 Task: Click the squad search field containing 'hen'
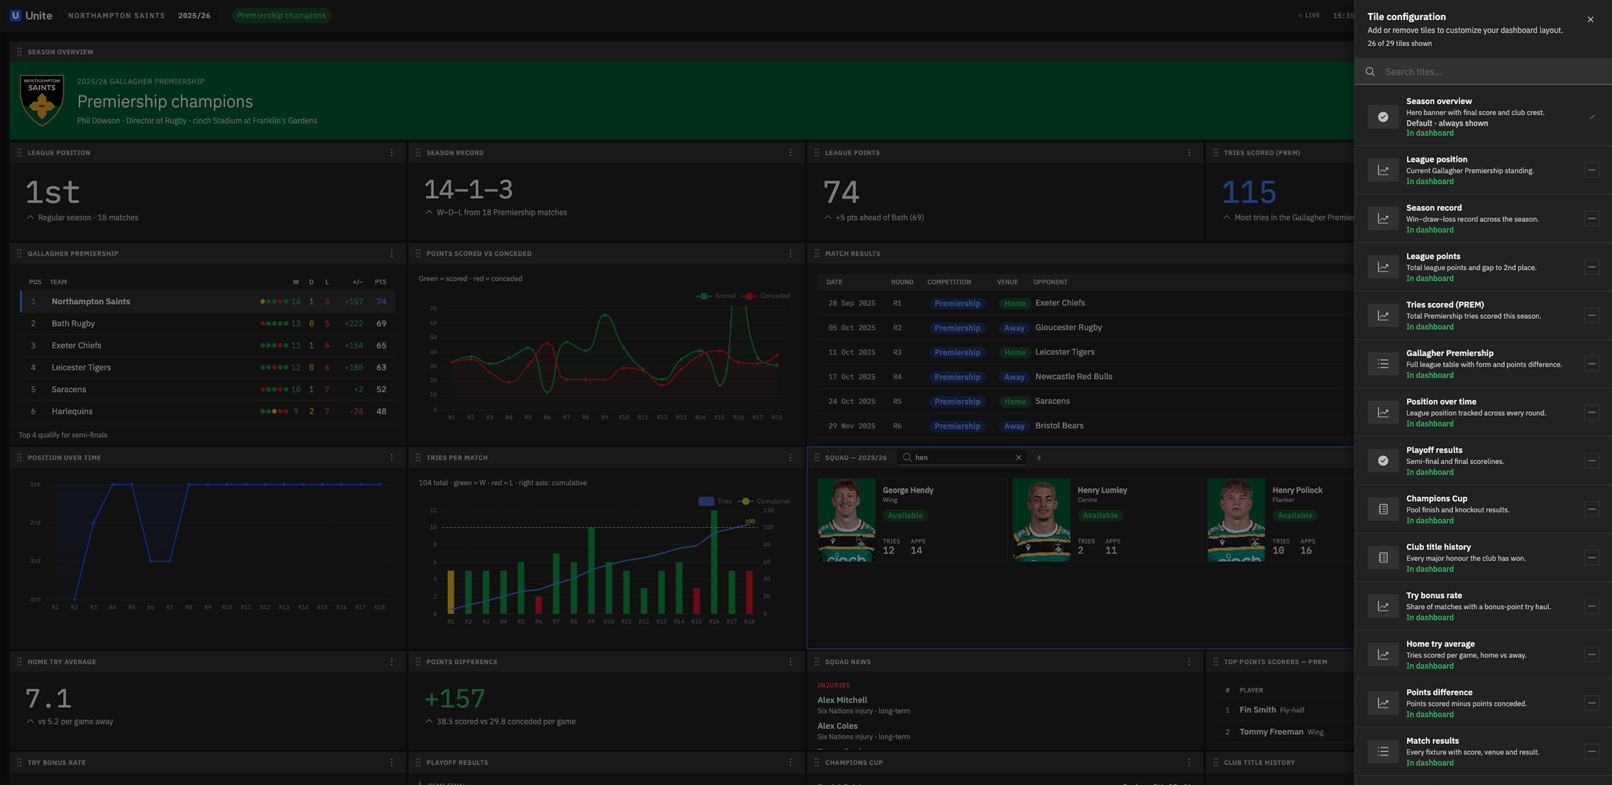(x=961, y=458)
